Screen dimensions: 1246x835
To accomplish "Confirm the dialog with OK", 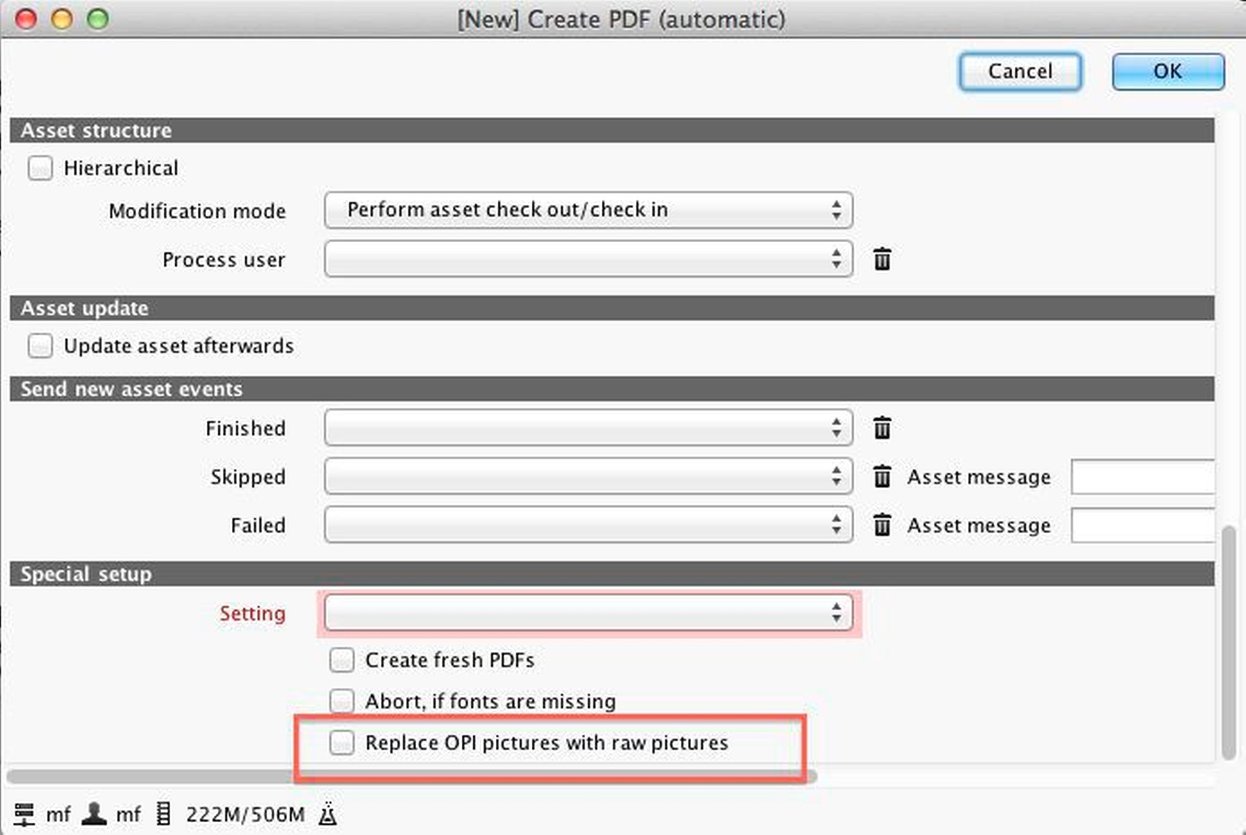I will point(1168,71).
